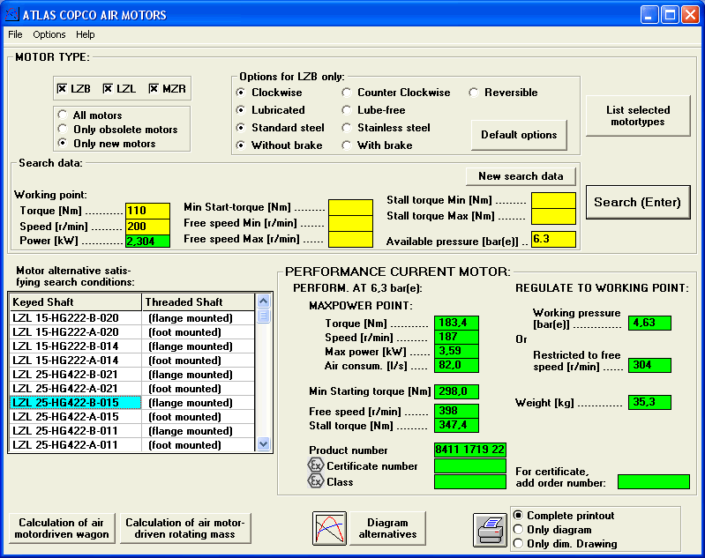Open the File menu
Viewport: 705px width, 558px height.
click(x=15, y=34)
